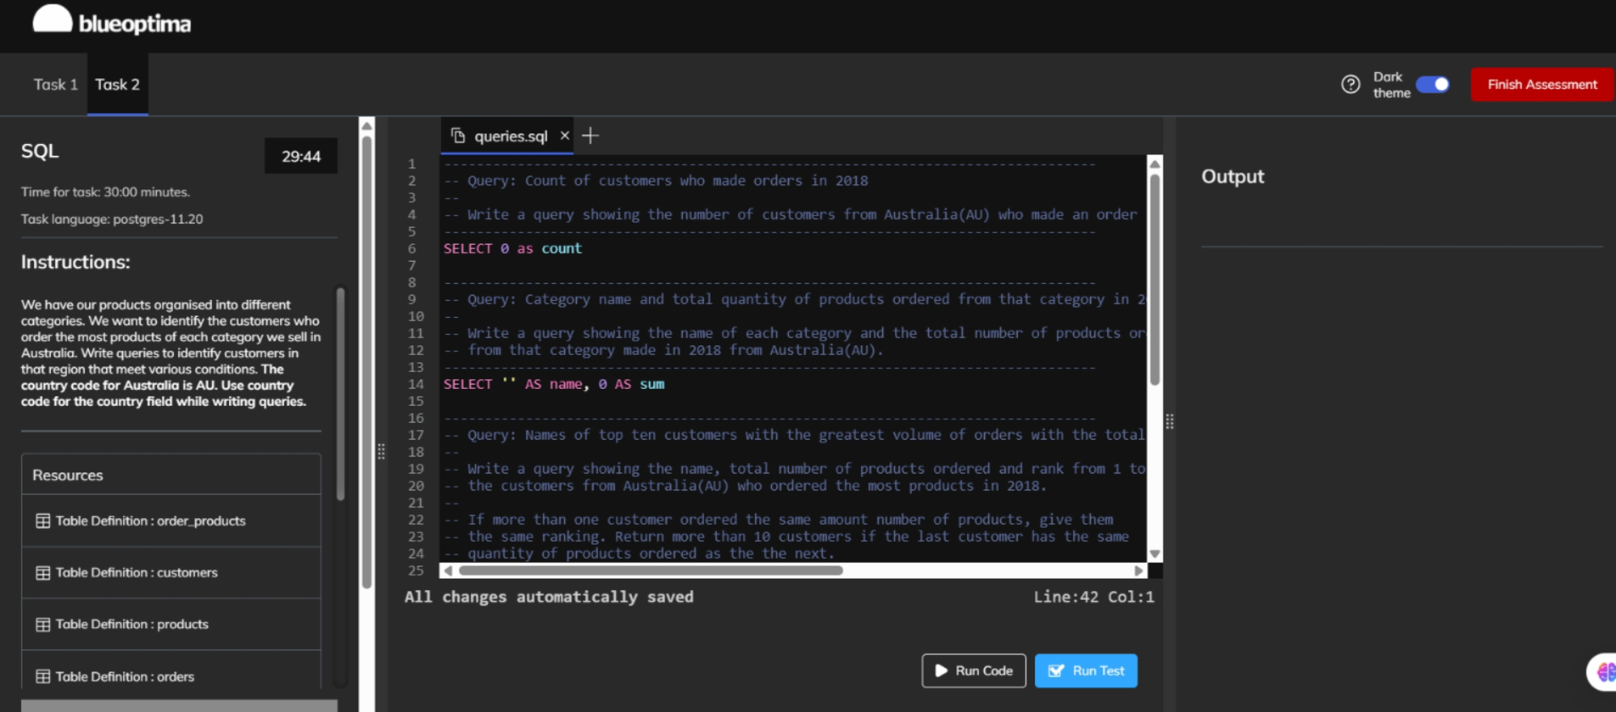This screenshot has height=712, width=1616.
Task: Toggle the Dark theme switch
Action: tap(1433, 85)
